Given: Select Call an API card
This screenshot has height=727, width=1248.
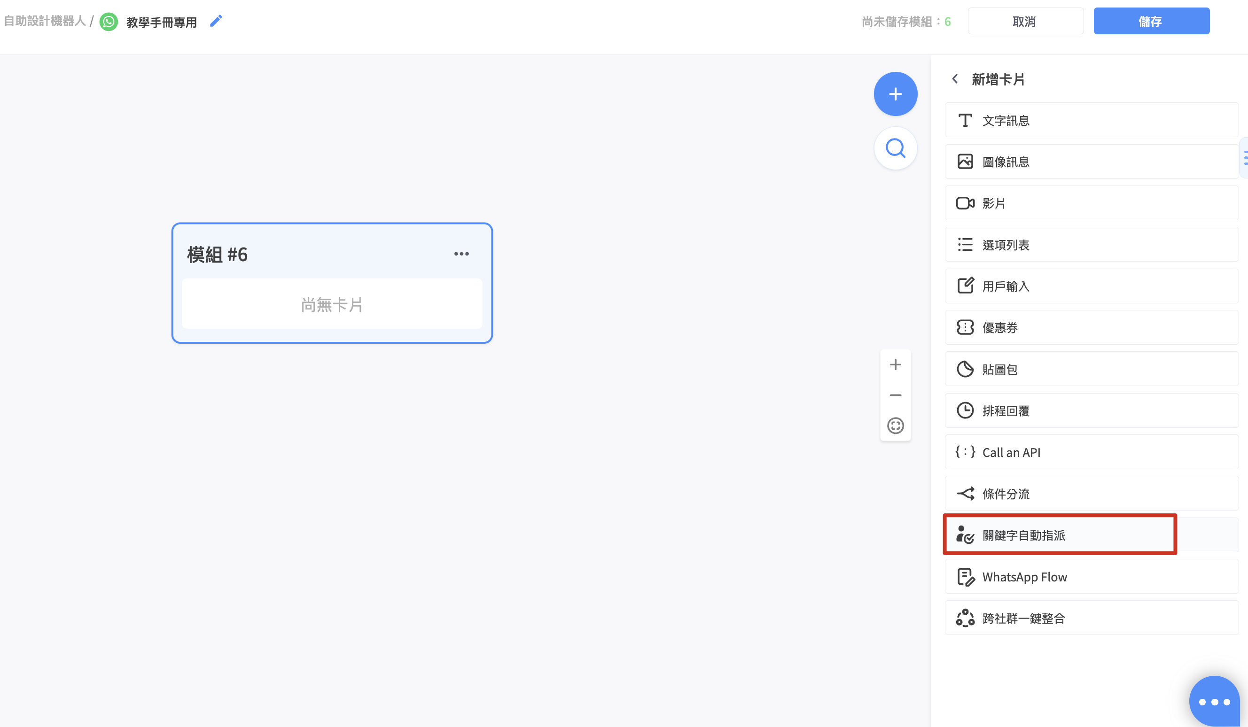Looking at the screenshot, I should [x=1091, y=452].
